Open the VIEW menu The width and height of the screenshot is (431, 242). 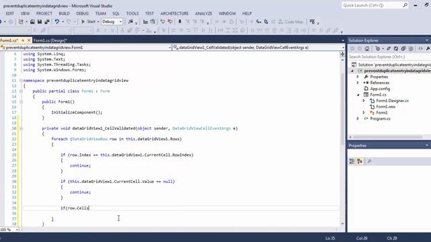(25, 13)
